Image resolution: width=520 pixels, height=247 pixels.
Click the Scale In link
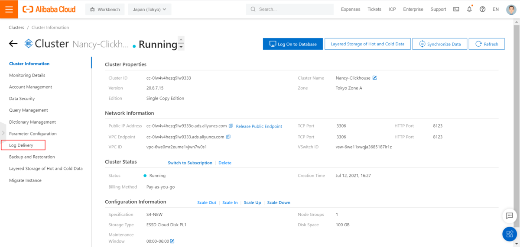tap(230, 202)
